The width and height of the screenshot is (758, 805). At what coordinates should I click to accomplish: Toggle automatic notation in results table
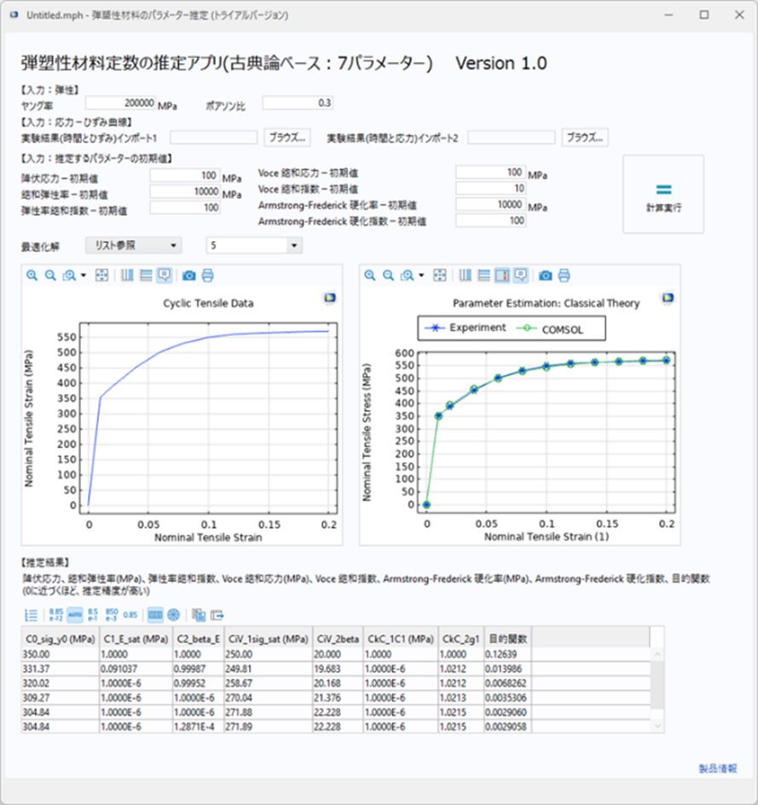[75, 614]
